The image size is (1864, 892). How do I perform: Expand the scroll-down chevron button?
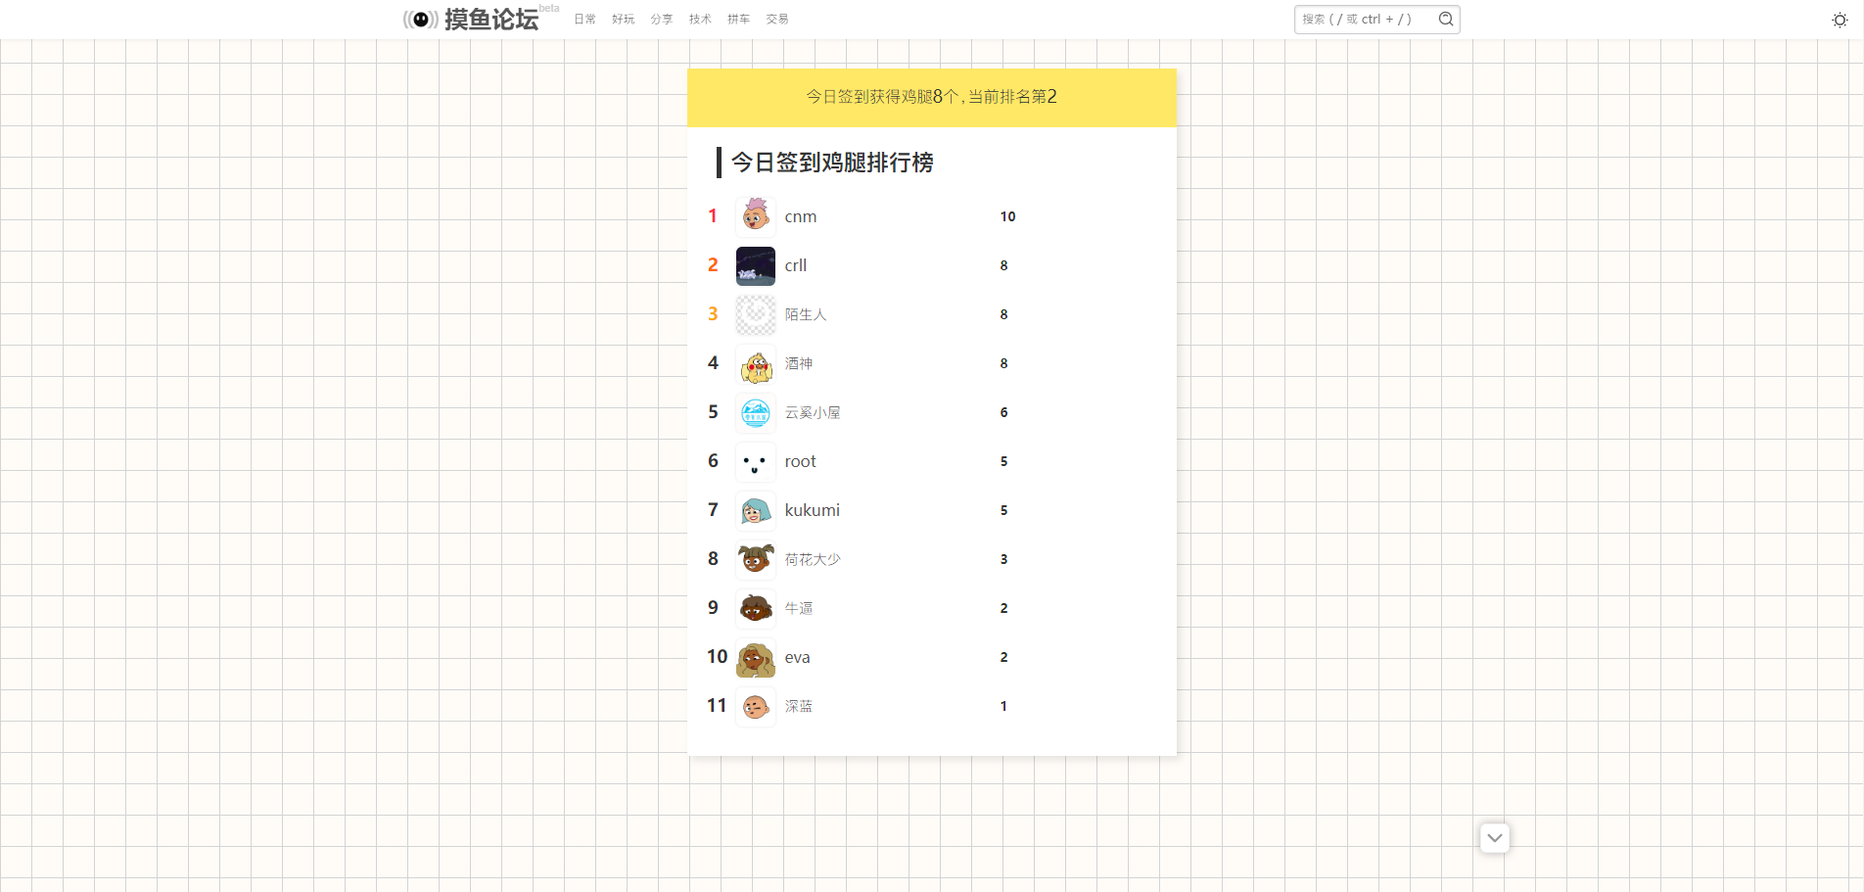1494,838
